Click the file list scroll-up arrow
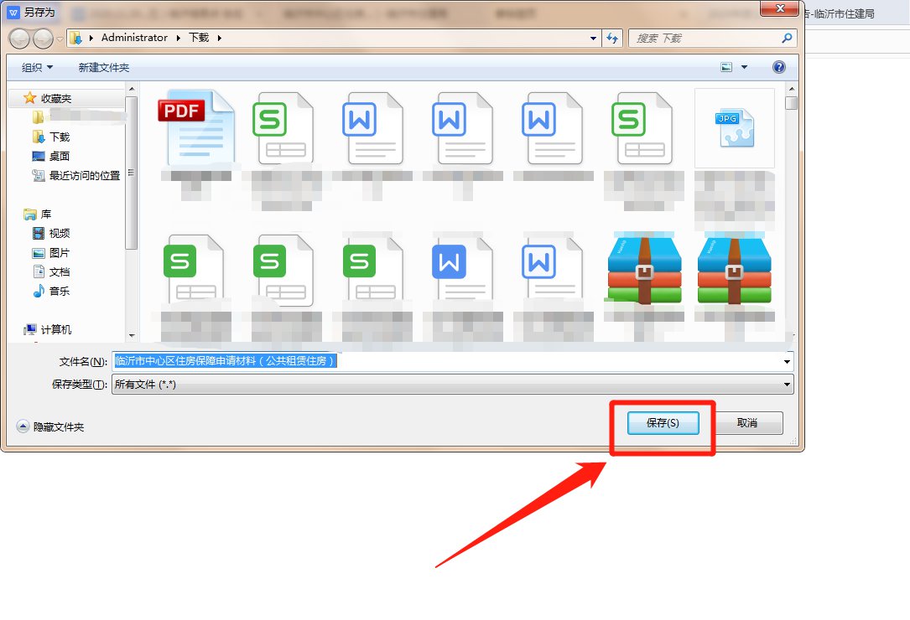Screen dimensions: 910x620 pyautogui.click(x=791, y=90)
